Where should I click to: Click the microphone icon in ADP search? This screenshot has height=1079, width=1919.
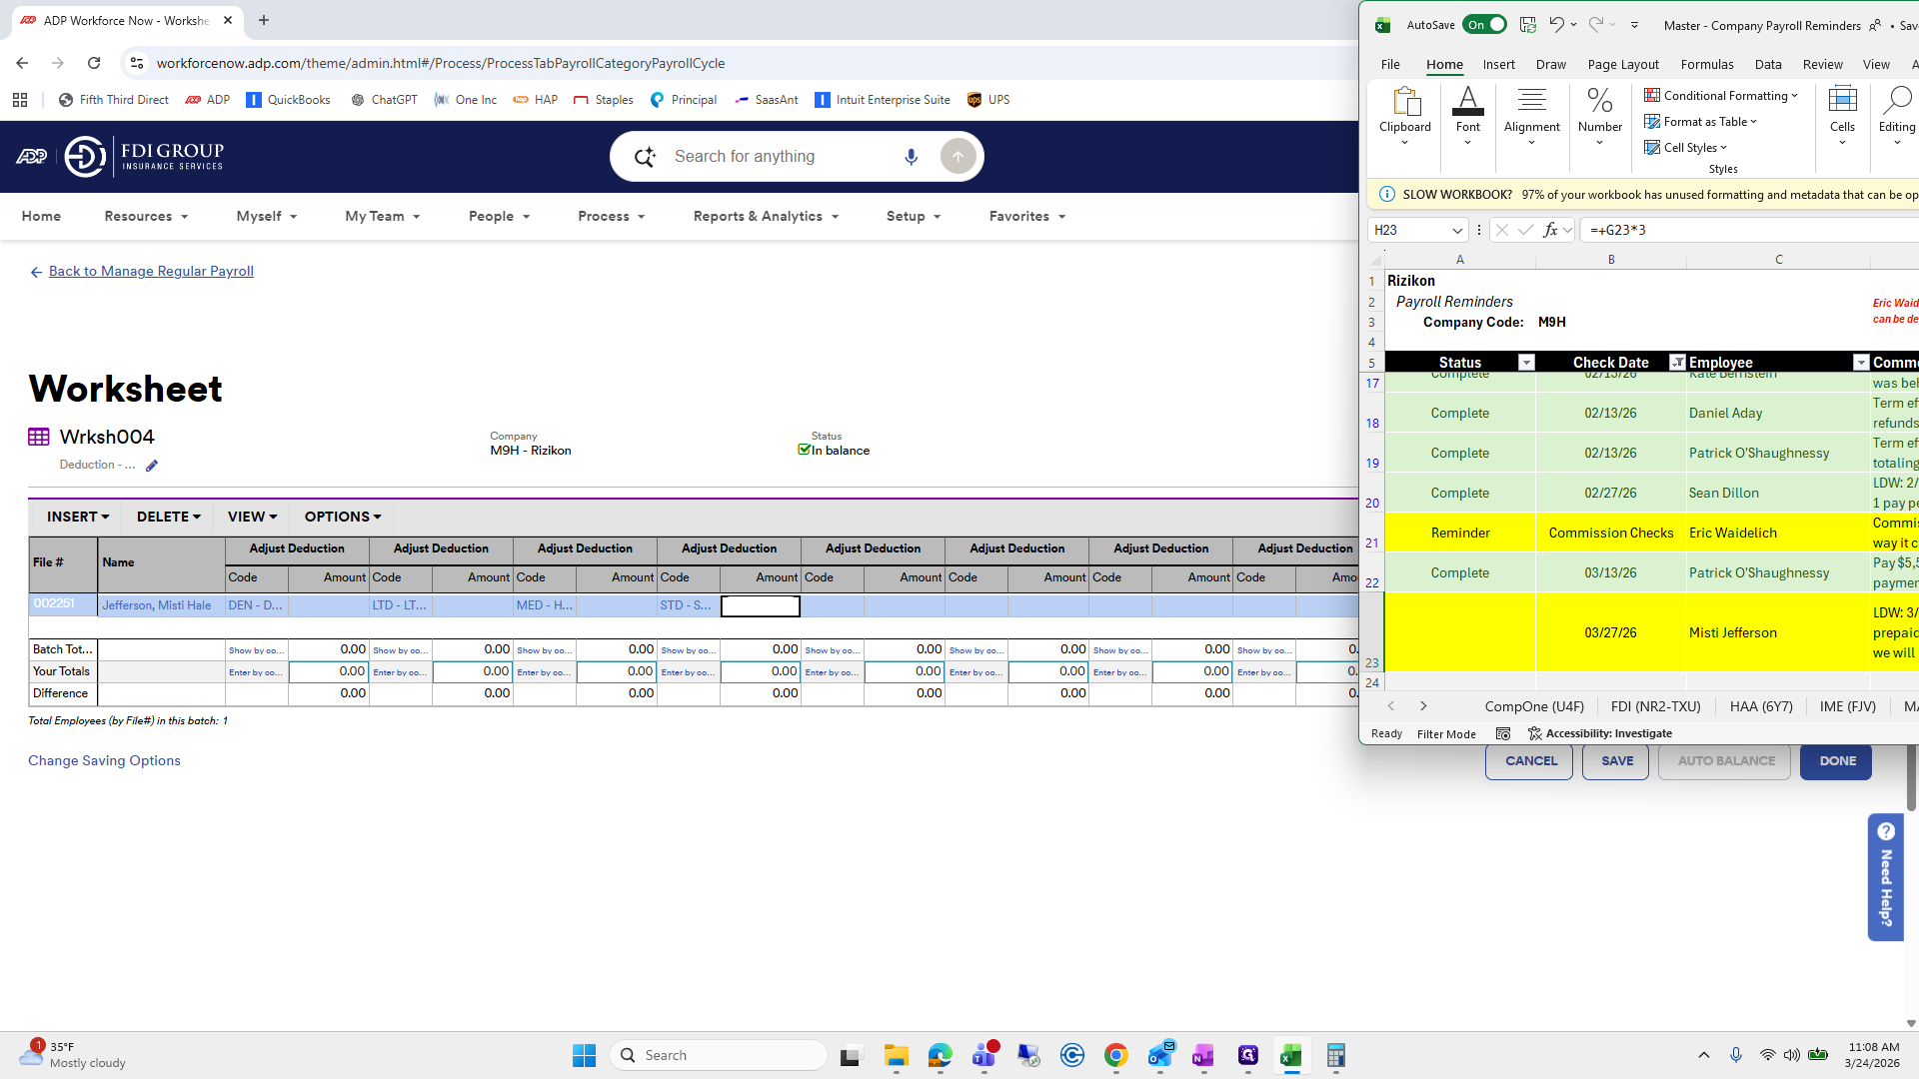(x=911, y=157)
